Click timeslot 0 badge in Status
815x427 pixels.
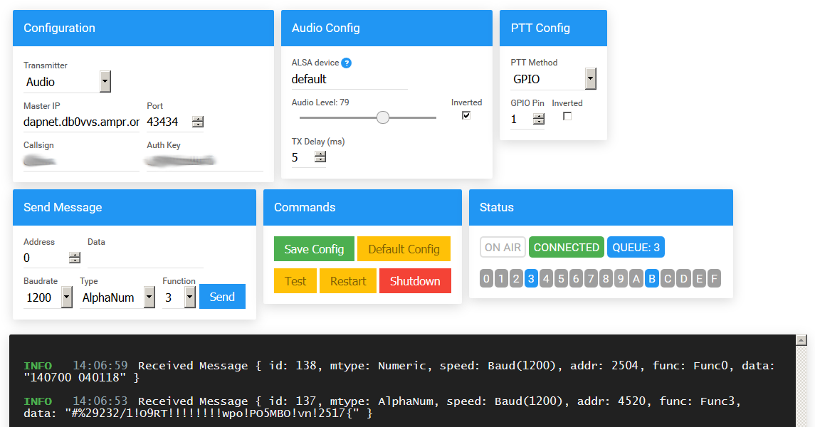[x=486, y=278]
